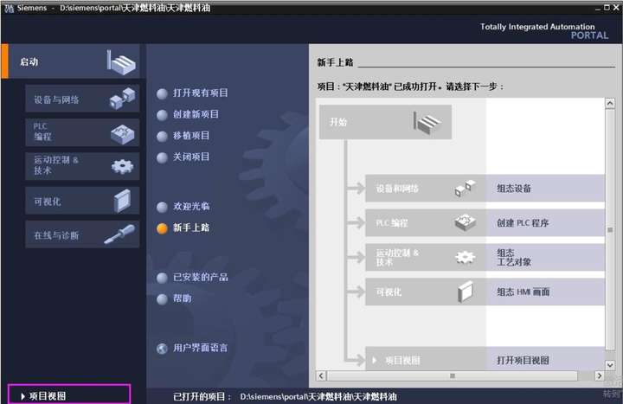Click the vertical scrollbar track thumb

(610, 229)
